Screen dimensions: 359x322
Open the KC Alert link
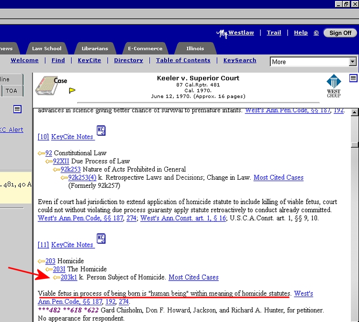[11, 130]
